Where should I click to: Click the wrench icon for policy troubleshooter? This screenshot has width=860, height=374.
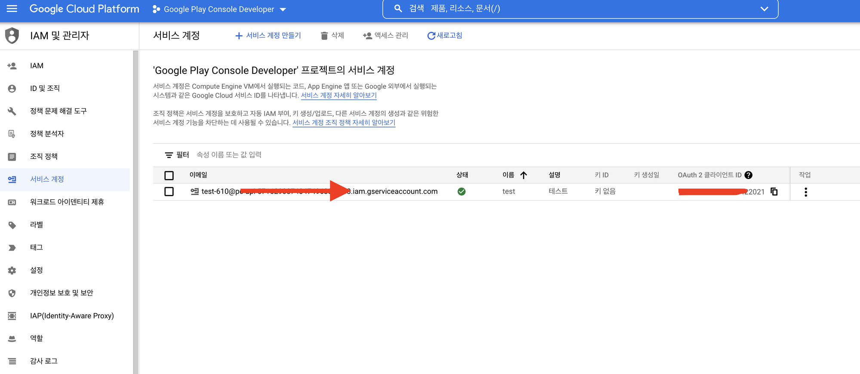pyautogui.click(x=12, y=111)
